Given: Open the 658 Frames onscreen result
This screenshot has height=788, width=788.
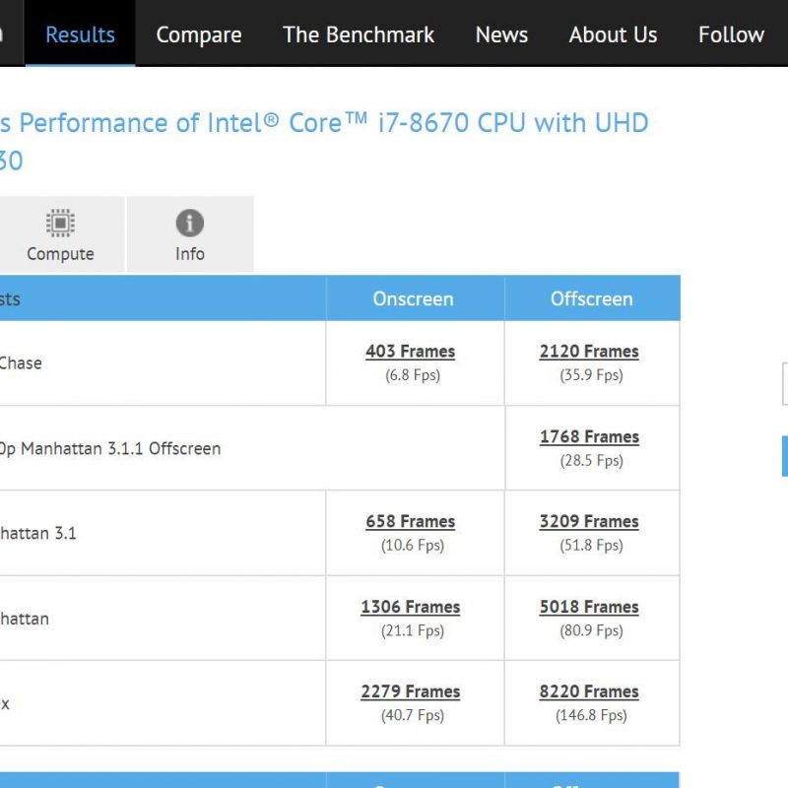Looking at the screenshot, I should [410, 522].
